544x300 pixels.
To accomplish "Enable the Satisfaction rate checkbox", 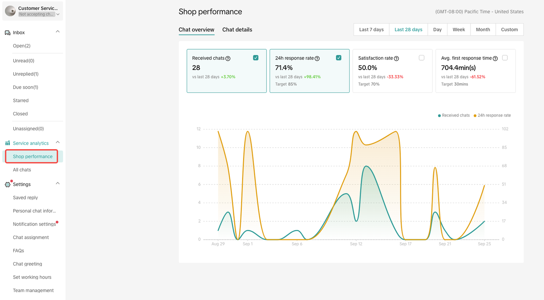I will [x=422, y=58].
